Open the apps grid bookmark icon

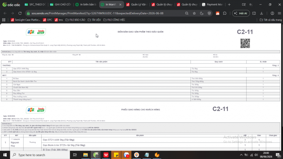4,20
